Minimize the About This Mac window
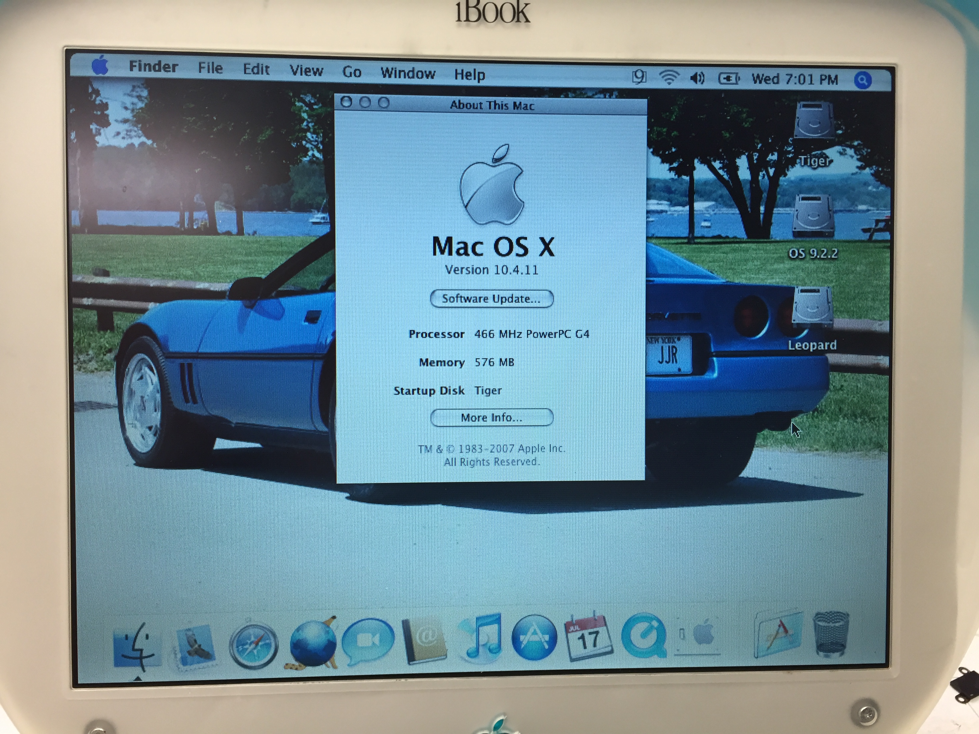 click(x=365, y=103)
